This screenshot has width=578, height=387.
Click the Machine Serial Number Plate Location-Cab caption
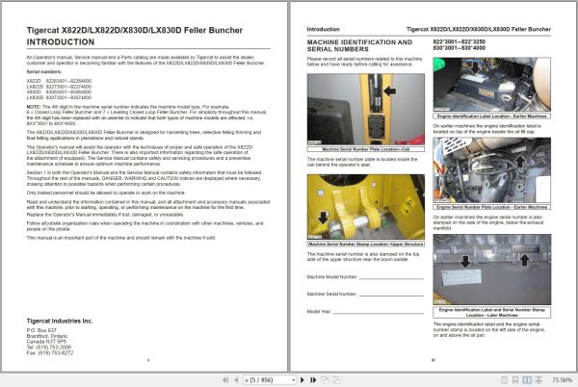[366, 149]
